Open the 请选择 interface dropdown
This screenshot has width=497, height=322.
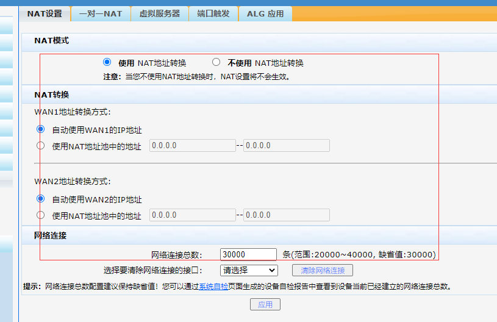coord(249,270)
